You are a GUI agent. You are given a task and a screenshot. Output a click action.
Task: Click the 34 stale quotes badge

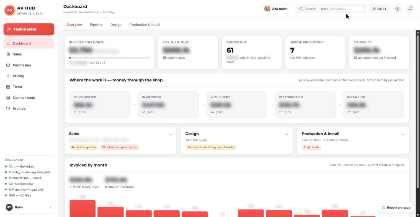pos(84,147)
